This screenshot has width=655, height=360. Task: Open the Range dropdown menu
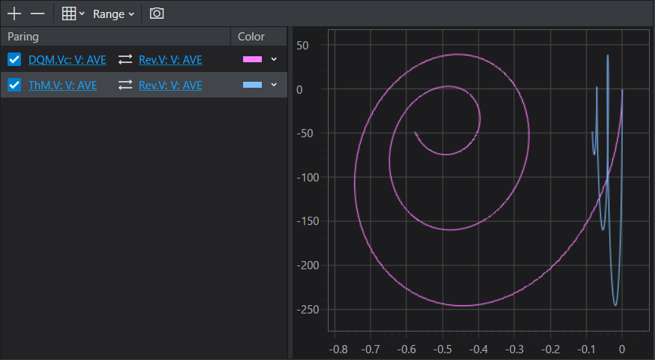pos(113,14)
